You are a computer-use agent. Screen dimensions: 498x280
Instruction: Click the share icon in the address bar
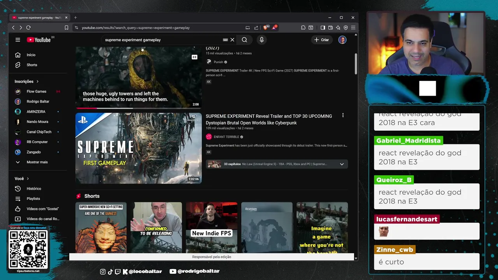tap(256, 28)
